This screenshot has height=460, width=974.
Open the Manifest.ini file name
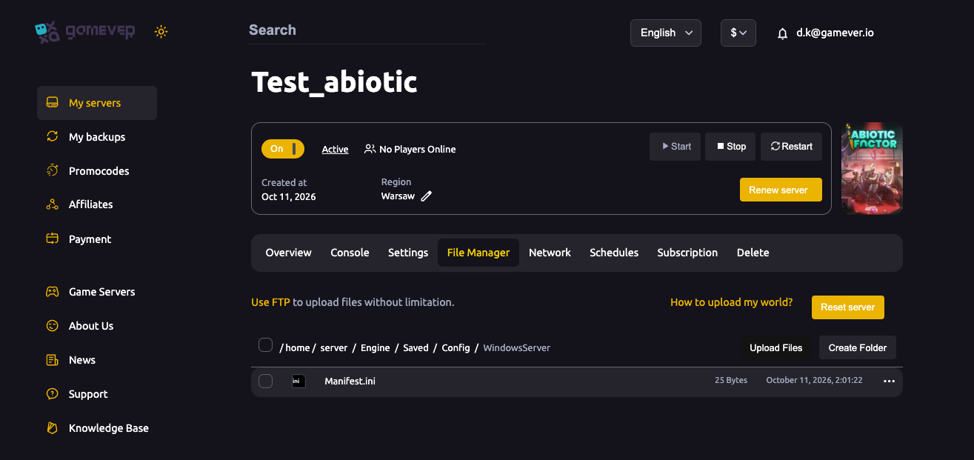pyautogui.click(x=350, y=381)
